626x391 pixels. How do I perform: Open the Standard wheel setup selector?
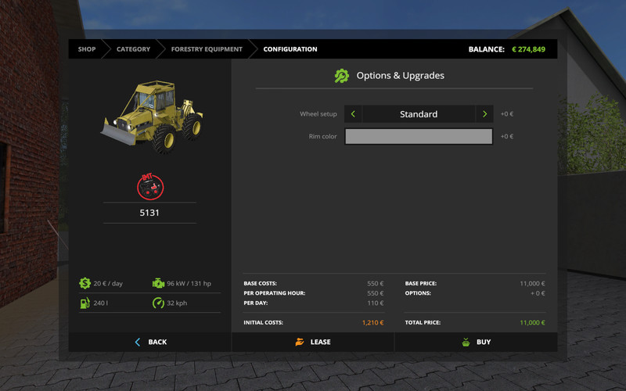coord(419,114)
